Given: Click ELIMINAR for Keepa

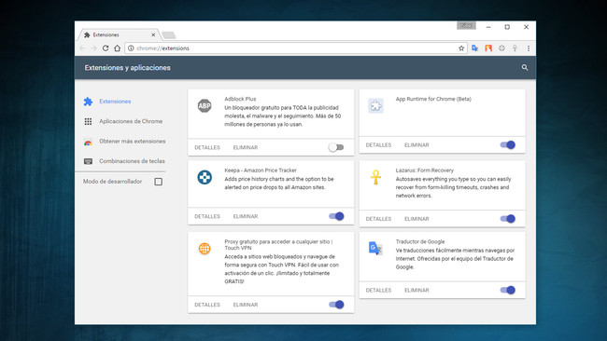Looking at the screenshot, I should coord(246,217).
